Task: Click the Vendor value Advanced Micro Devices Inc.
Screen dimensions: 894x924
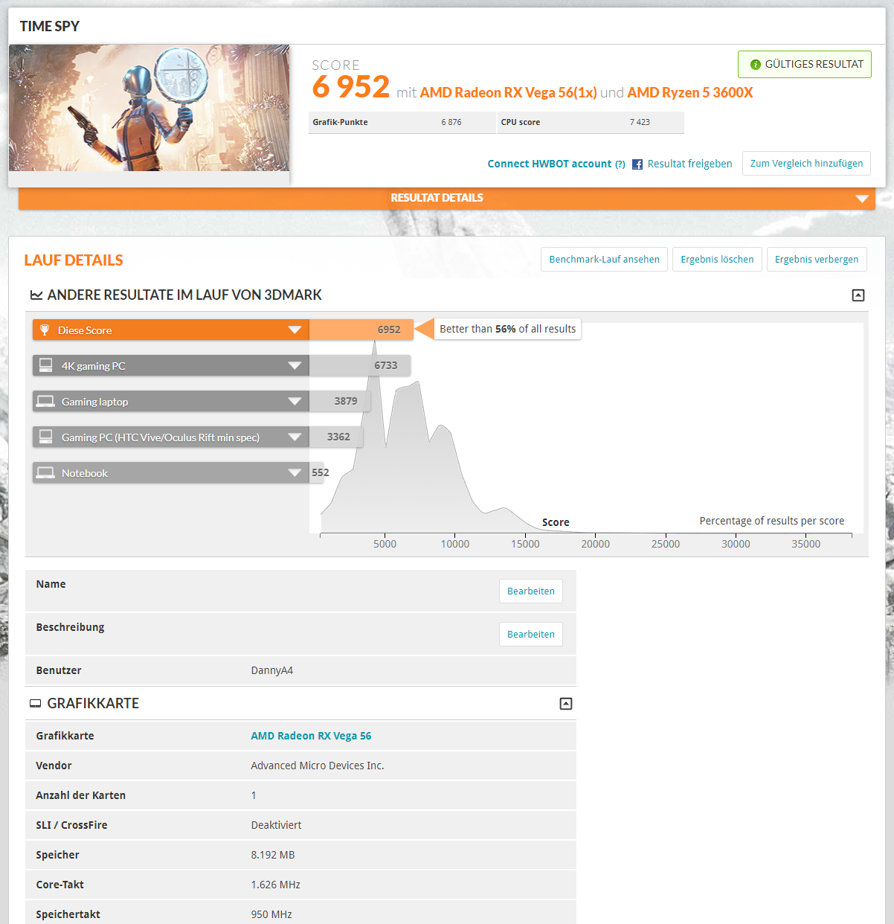Action: 318,766
